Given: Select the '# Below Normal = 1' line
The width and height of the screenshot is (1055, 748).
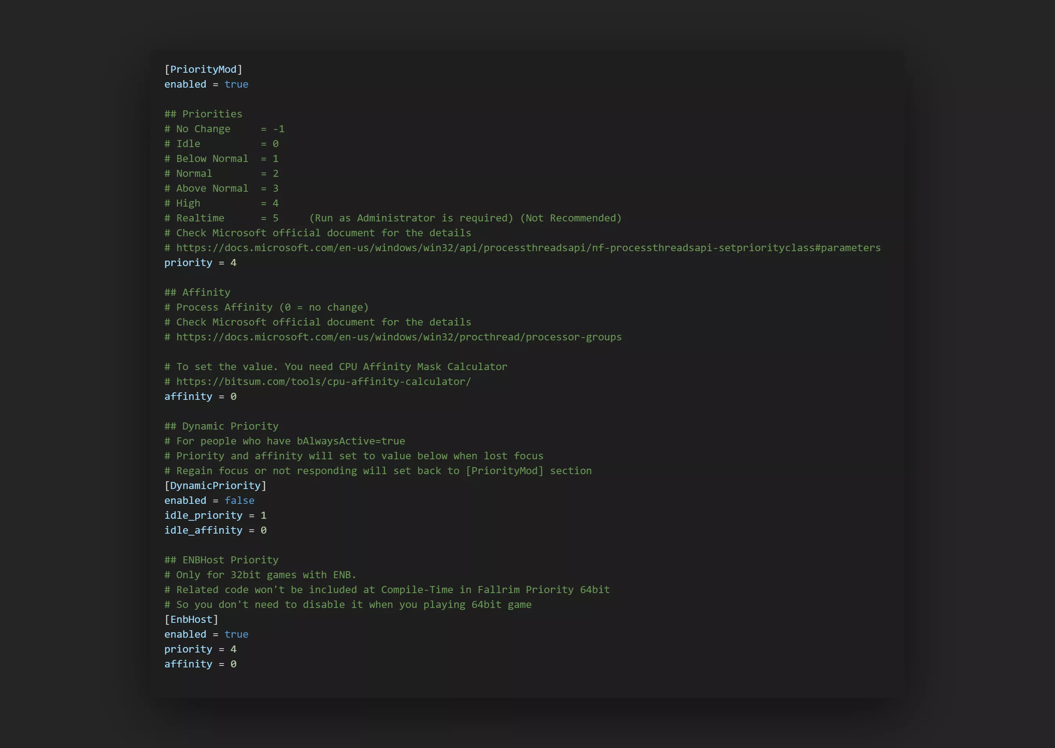Looking at the screenshot, I should (x=221, y=158).
